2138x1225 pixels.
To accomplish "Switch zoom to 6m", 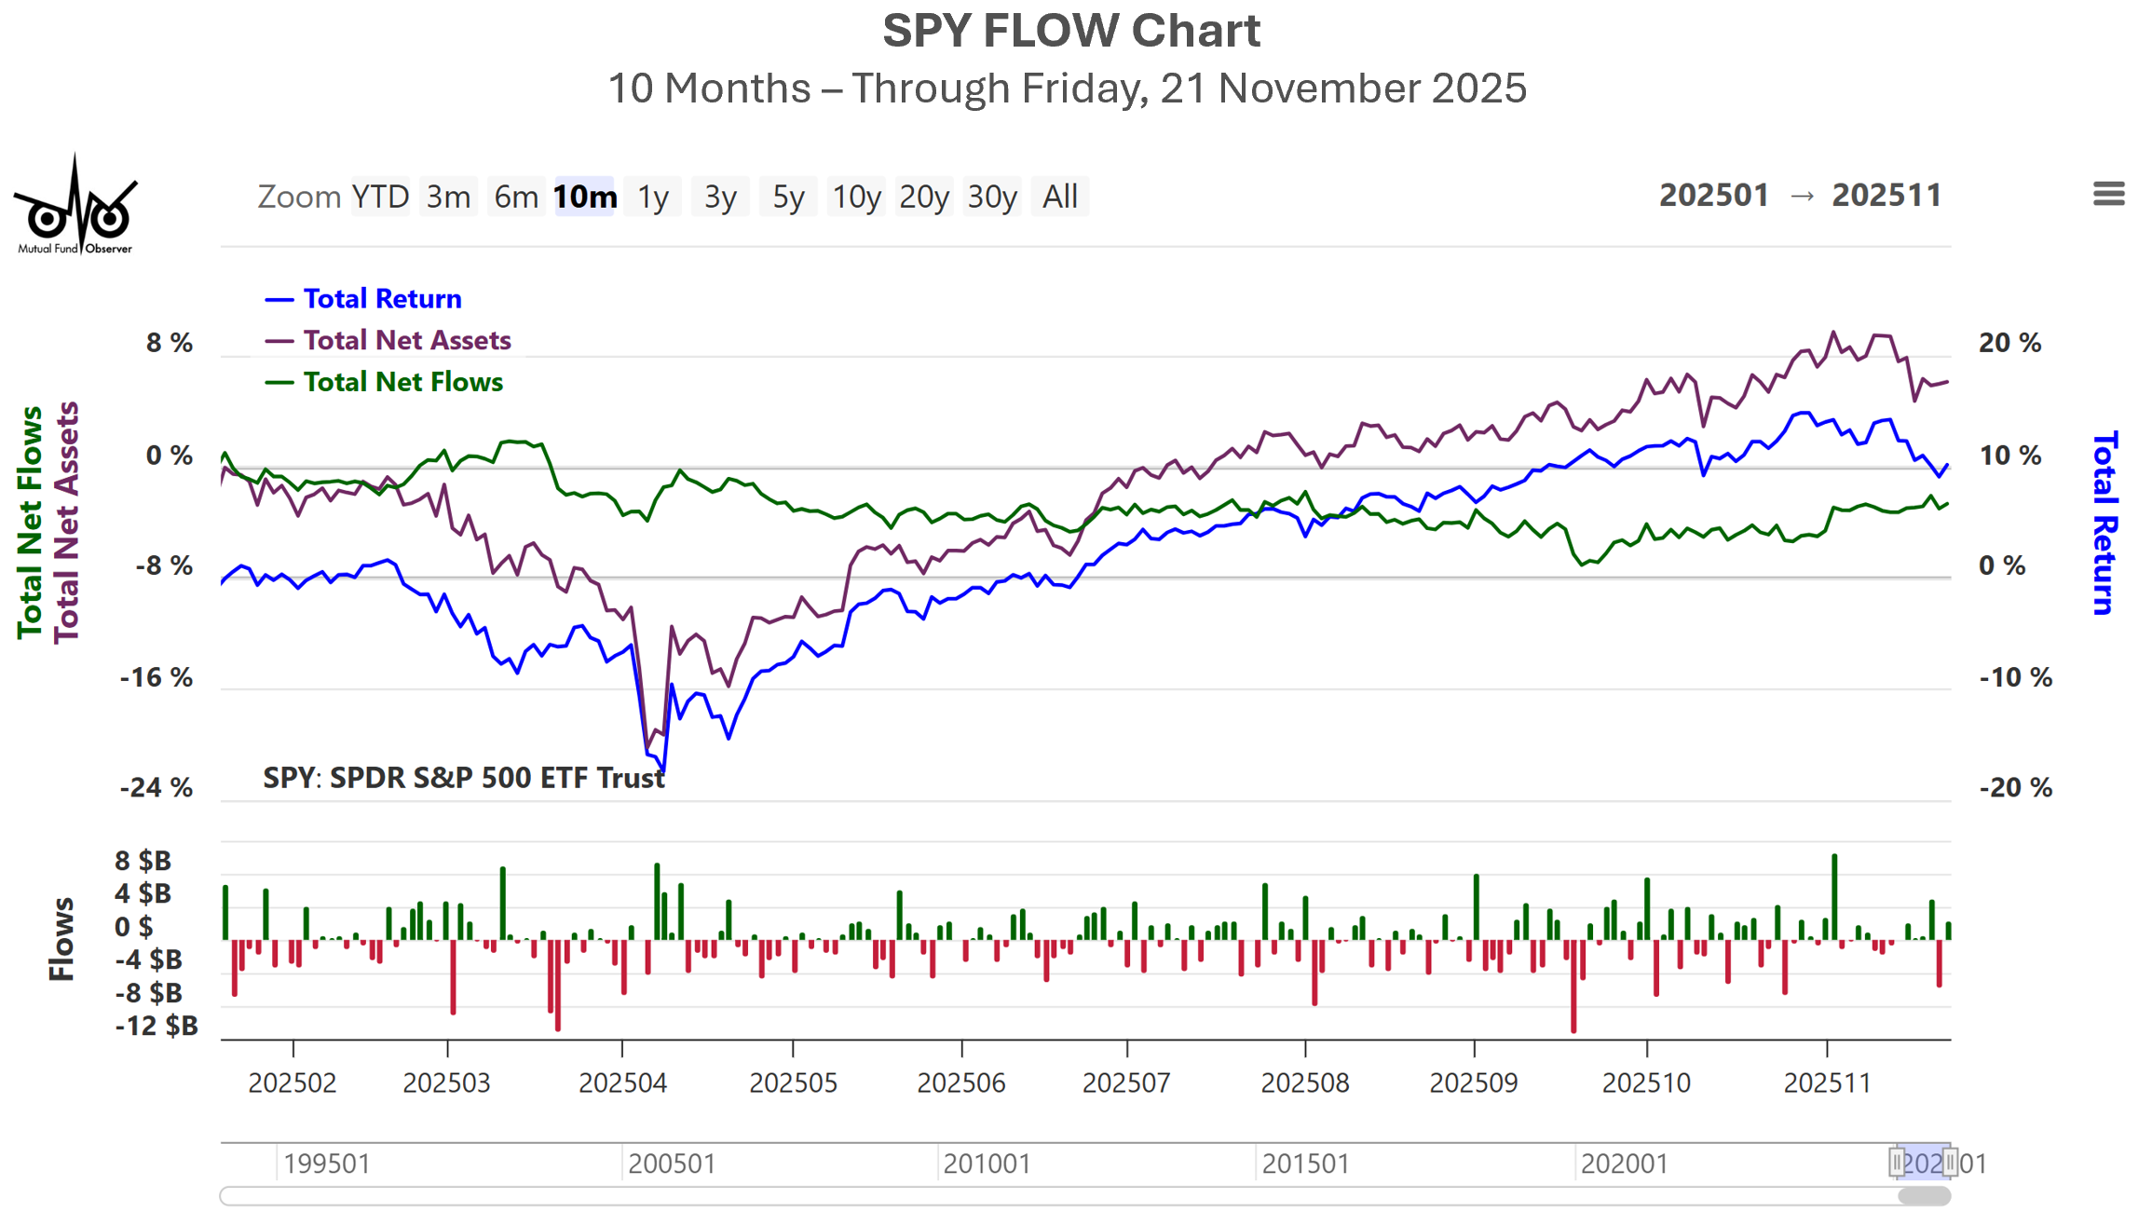I will click(516, 197).
